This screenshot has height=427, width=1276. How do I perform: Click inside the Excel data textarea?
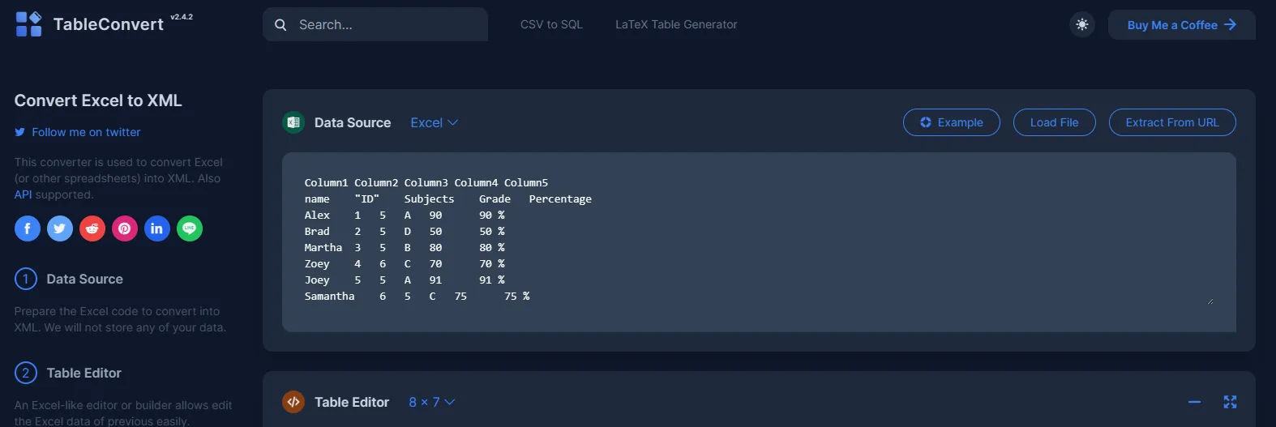coord(759,241)
